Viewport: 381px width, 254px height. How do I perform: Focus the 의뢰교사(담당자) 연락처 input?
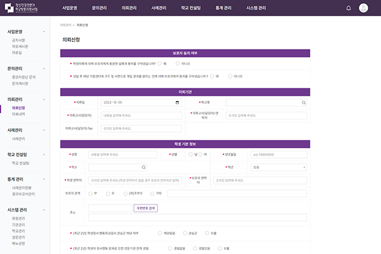pos(266,116)
